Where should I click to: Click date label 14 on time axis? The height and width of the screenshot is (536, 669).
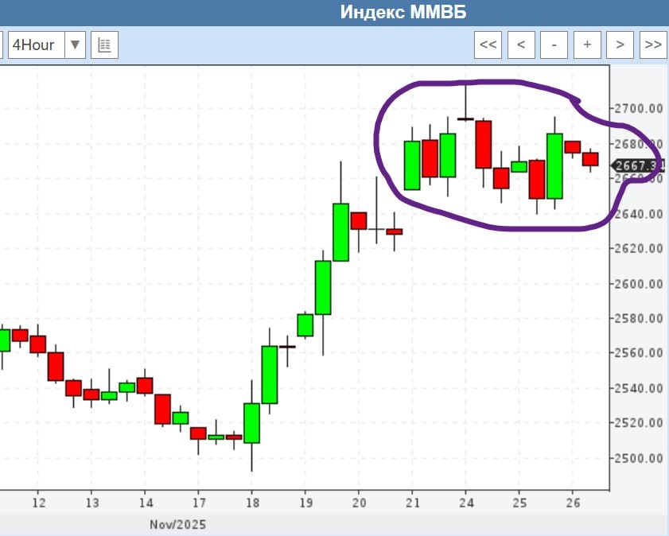tap(146, 503)
